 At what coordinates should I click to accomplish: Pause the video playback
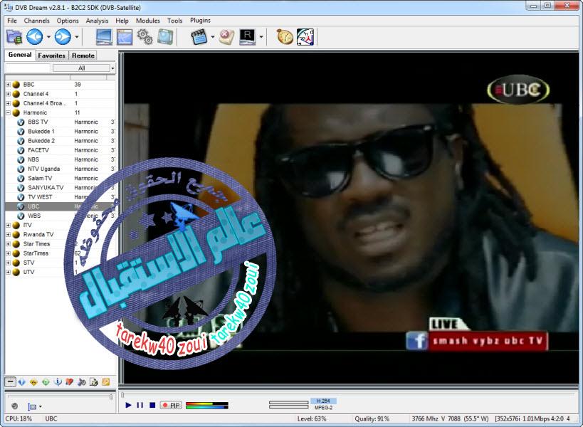pyautogui.click(x=140, y=405)
